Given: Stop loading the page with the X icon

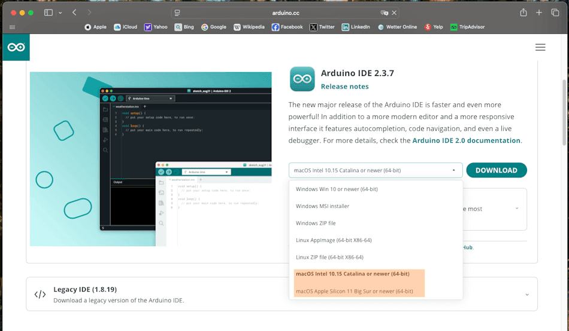Looking at the screenshot, I should 395,13.
